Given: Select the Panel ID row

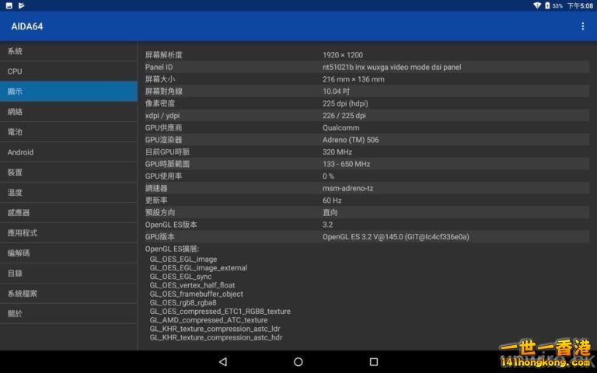Looking at the screenshot, I should click(x=367, y=67).
